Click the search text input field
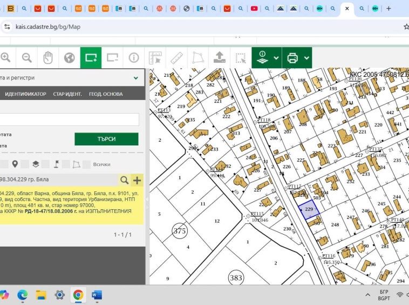 (70, 120)
